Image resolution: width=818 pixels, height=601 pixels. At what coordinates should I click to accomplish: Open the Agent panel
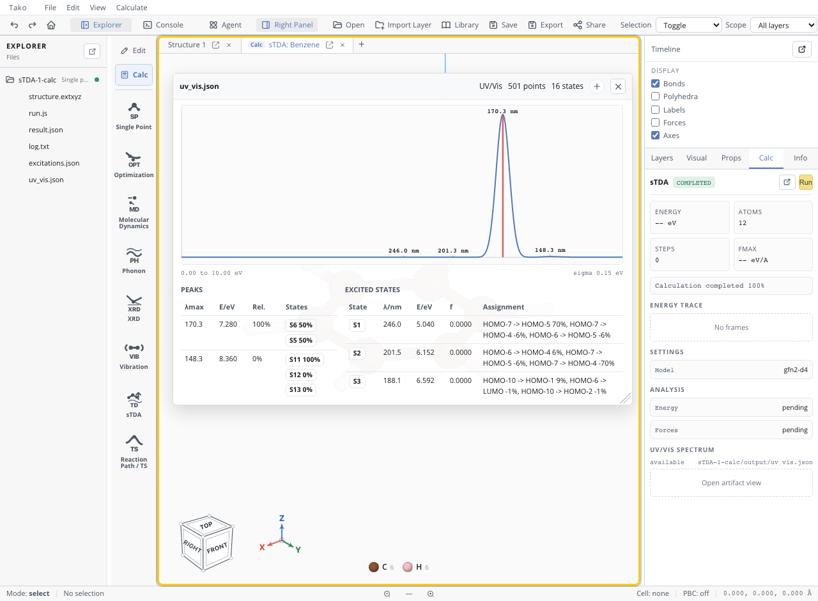click(225, 25)
